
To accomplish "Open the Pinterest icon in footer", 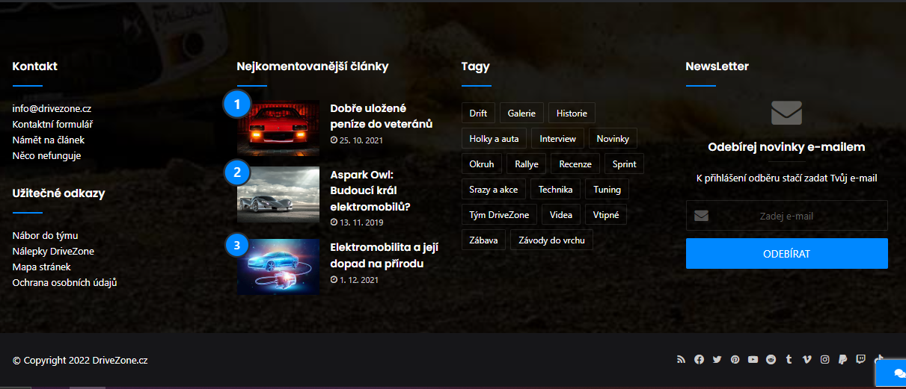I will click(x=735, y=360).
